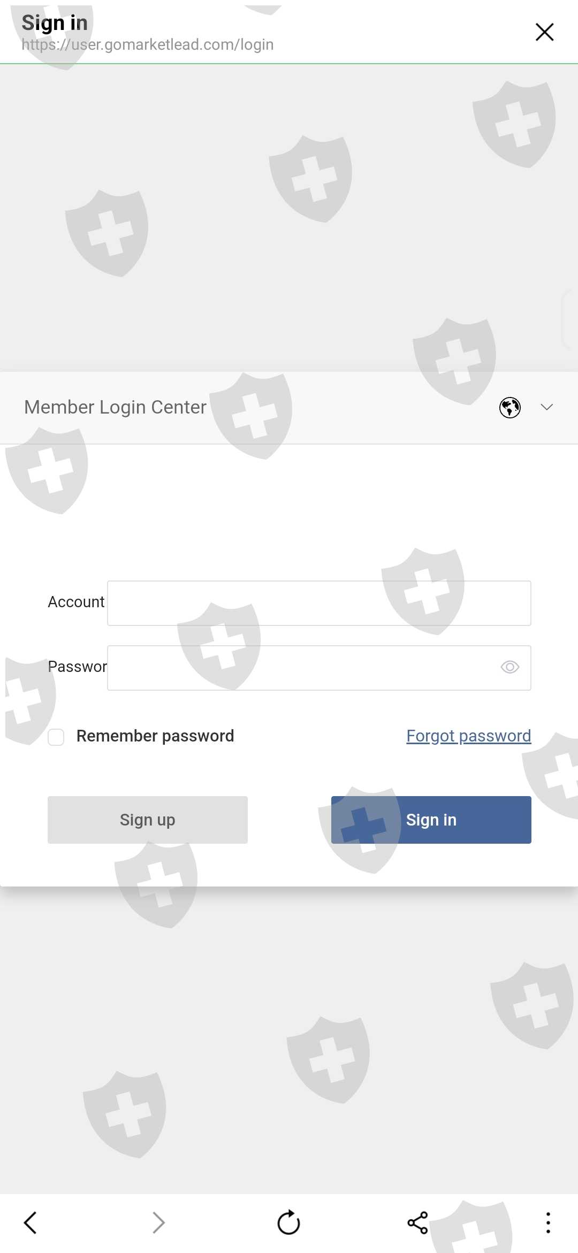
Task: Focus the Password input field
Action: coord(300,668)
